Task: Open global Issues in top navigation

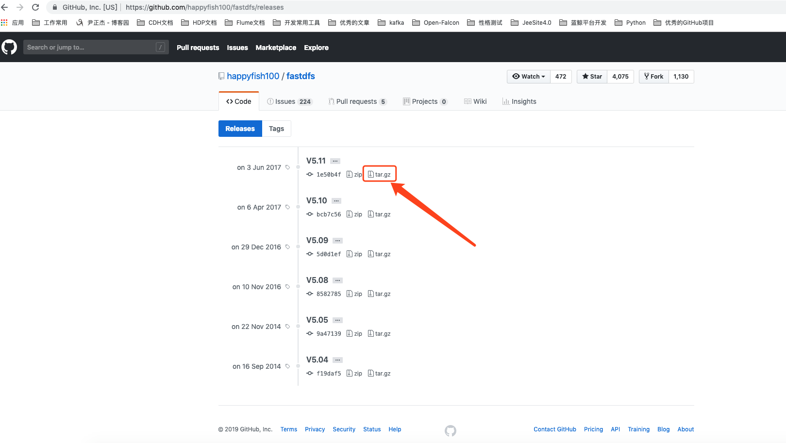Action: pos(237,48)
